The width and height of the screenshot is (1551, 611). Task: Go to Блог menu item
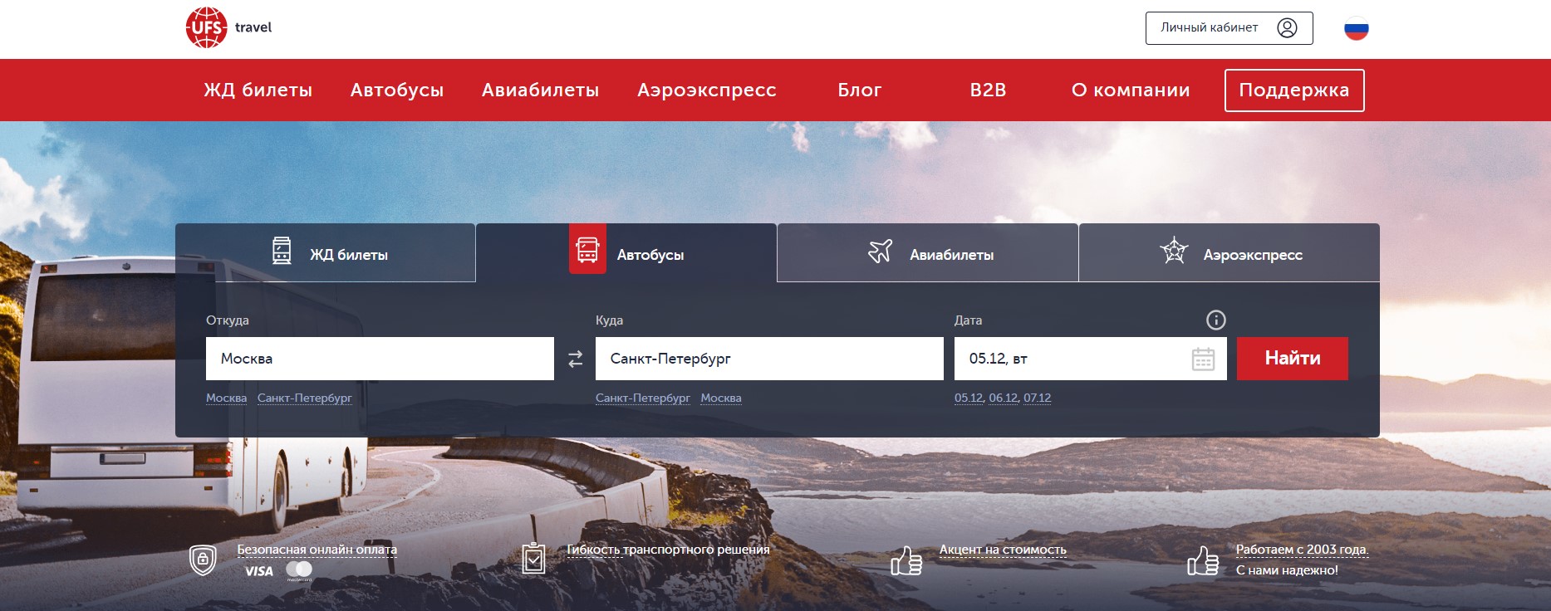(860, 90)
